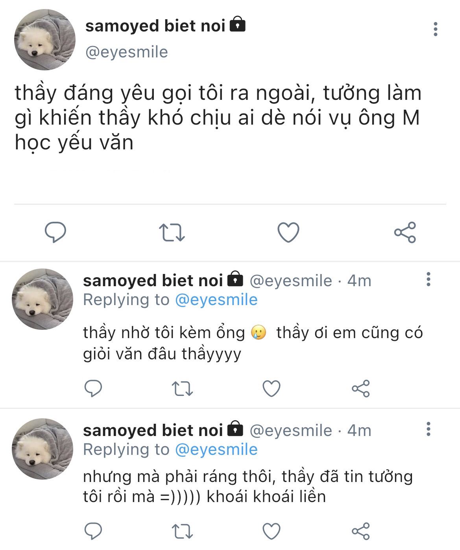Like the 'nhưng mà phải ráng thôi' reply

pyautogui.click(x=272, y=531)
